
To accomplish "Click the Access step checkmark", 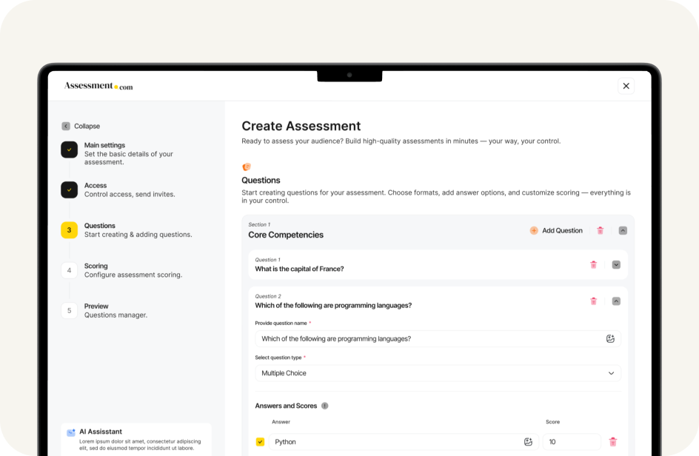I will [69, 190].
